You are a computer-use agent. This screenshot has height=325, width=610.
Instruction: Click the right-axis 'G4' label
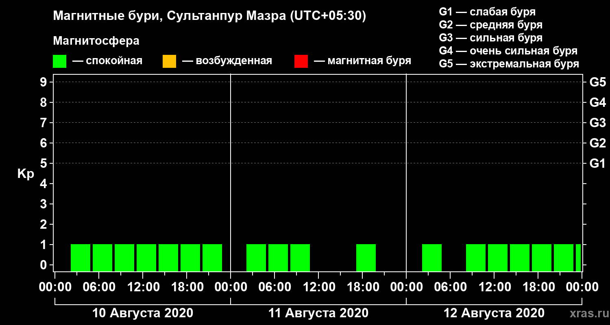(x=598, y=103)
